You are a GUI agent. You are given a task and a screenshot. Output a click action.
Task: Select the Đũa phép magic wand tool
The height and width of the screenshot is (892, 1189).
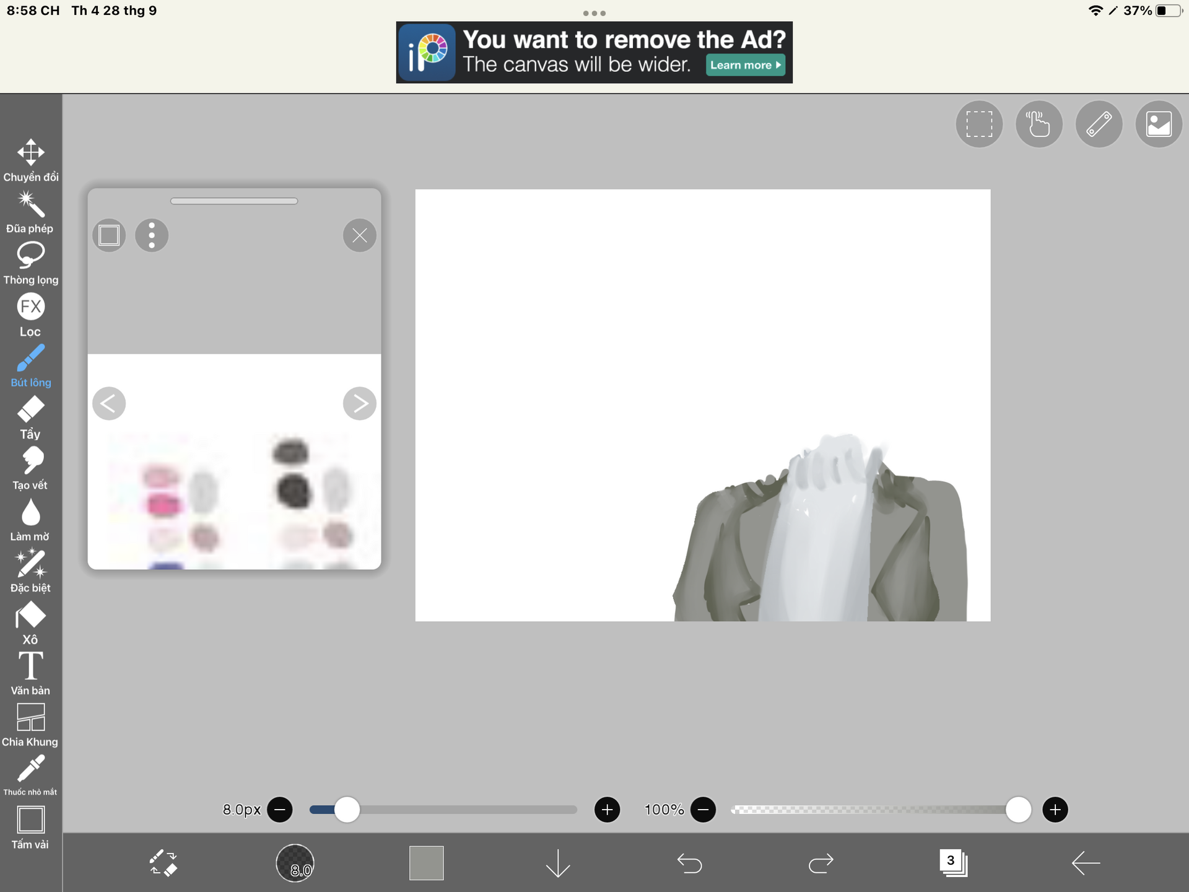point(30,212)
